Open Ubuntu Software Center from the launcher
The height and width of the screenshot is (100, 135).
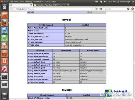tap(5, 54)
